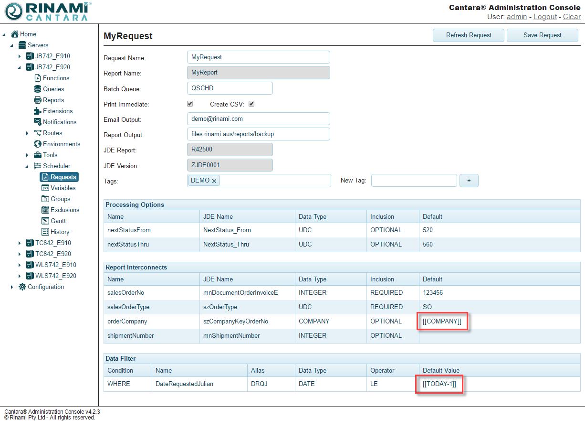Click the Extensions puzzle icon
The image size is (585, 430).
[38, 111]
